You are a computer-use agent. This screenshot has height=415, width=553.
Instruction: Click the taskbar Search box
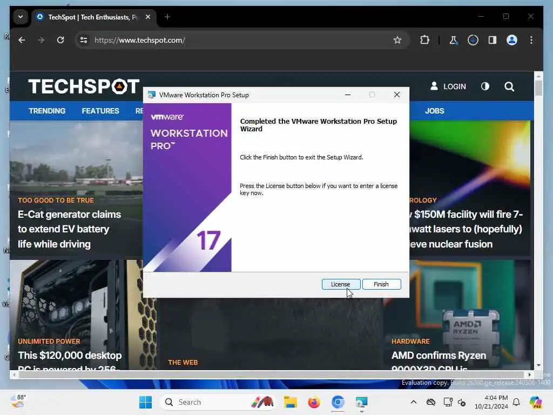pyautogui.click(x=218, y=402)
